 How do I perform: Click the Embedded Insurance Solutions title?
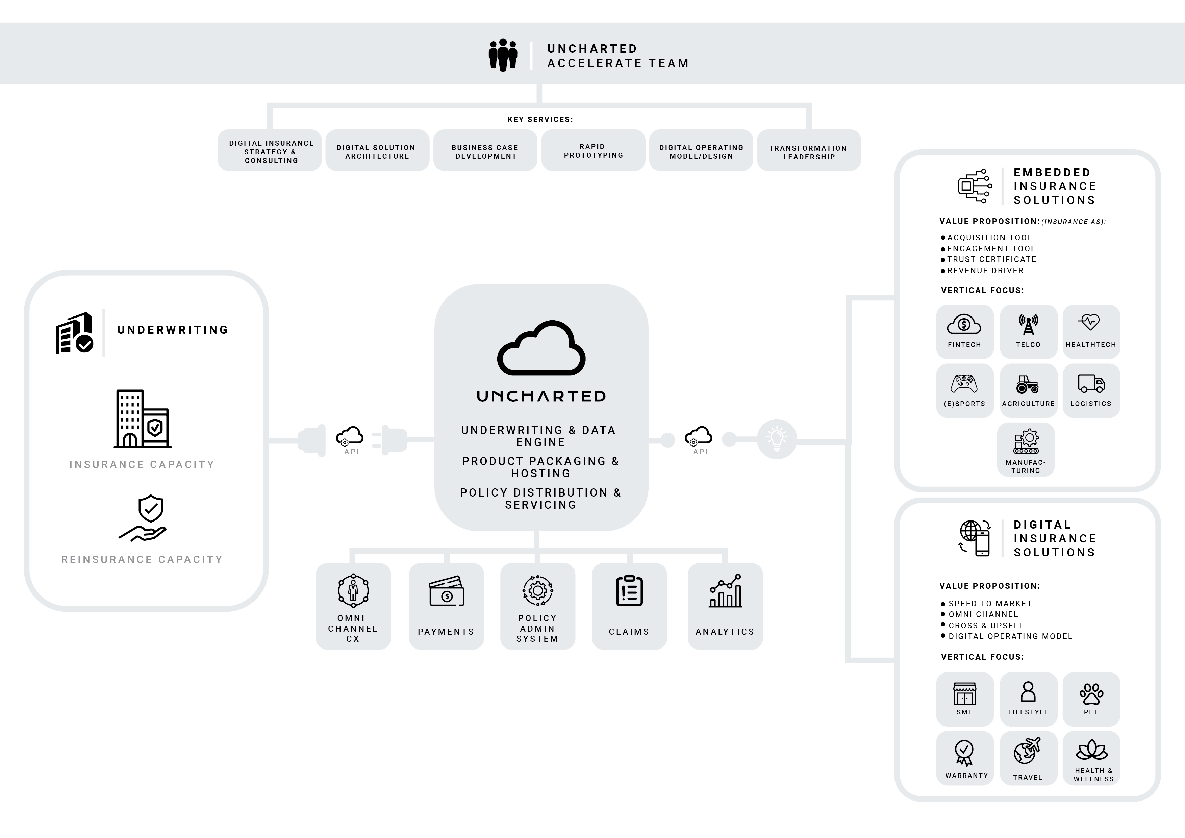pos(1054,186)
